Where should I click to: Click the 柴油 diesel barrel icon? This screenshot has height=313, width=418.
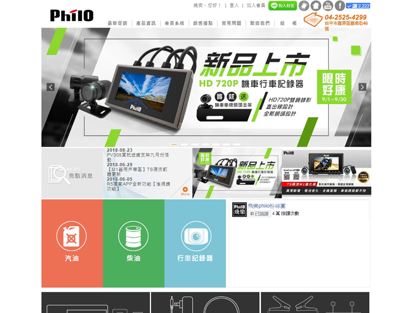133,236
